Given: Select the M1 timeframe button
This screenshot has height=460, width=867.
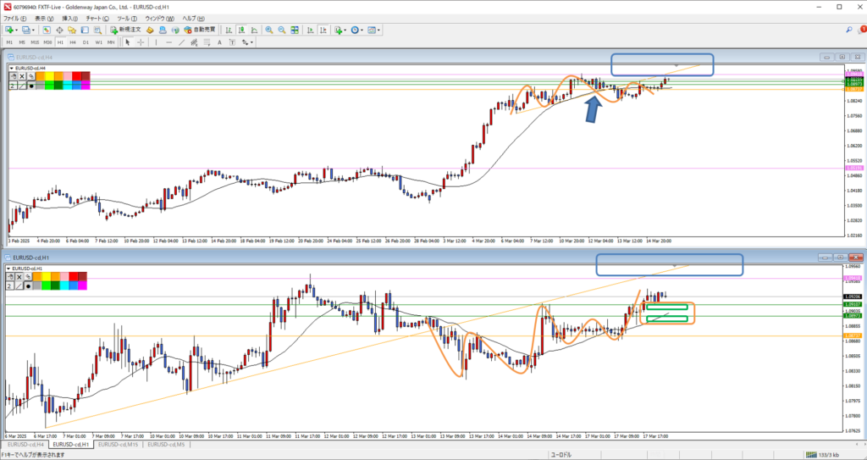Looking at the screenshot, I should 9,42.
